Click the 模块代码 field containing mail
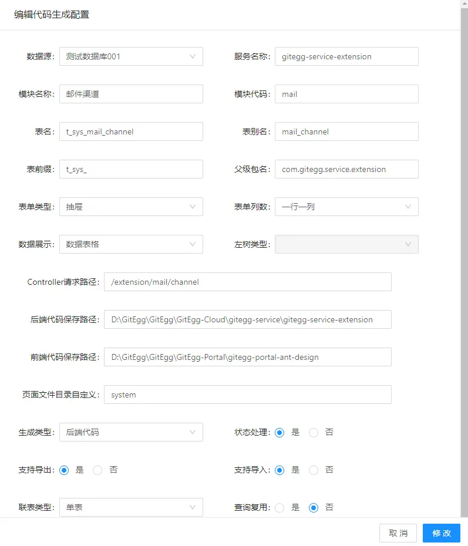 [346, 94]
